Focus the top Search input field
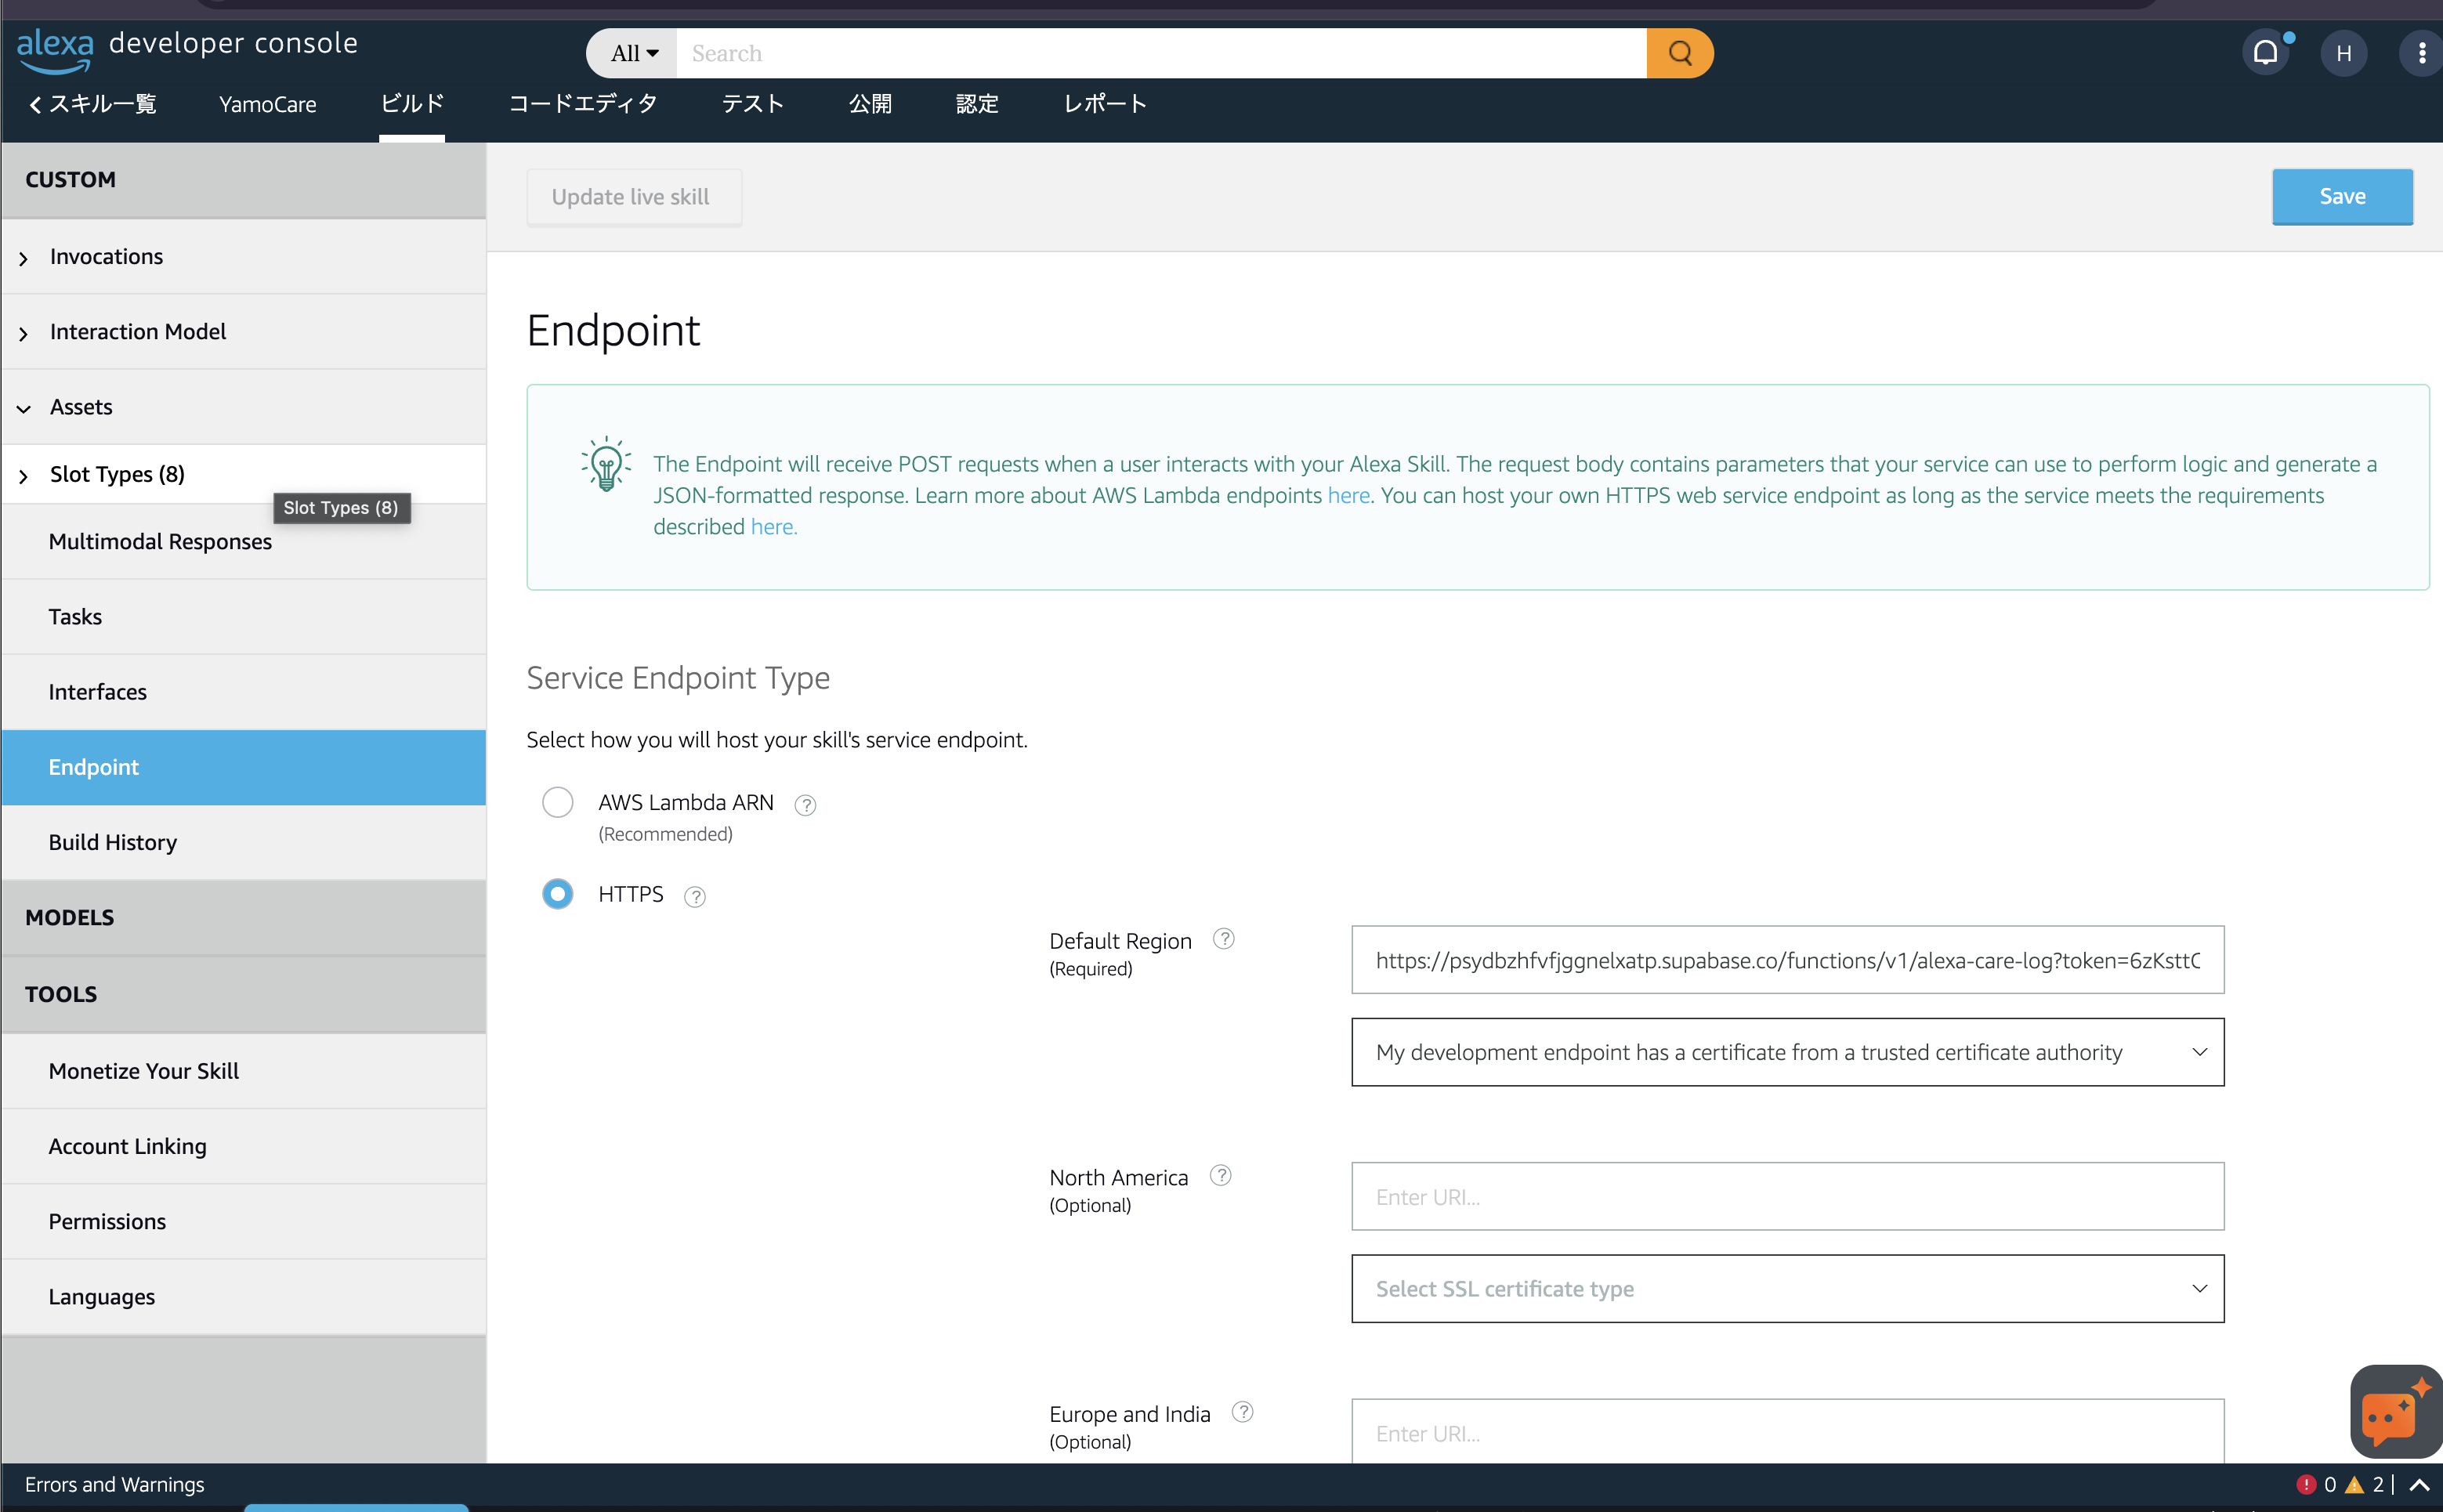 click(x=1161, y=53)
